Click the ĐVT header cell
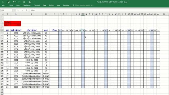Image resolution: width=169 pixels, height=95 pixels. coord(46,30)
